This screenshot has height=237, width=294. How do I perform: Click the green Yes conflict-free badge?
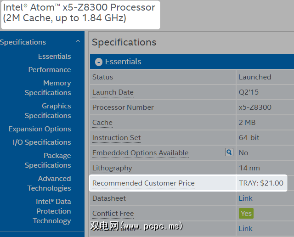[246, 213]
